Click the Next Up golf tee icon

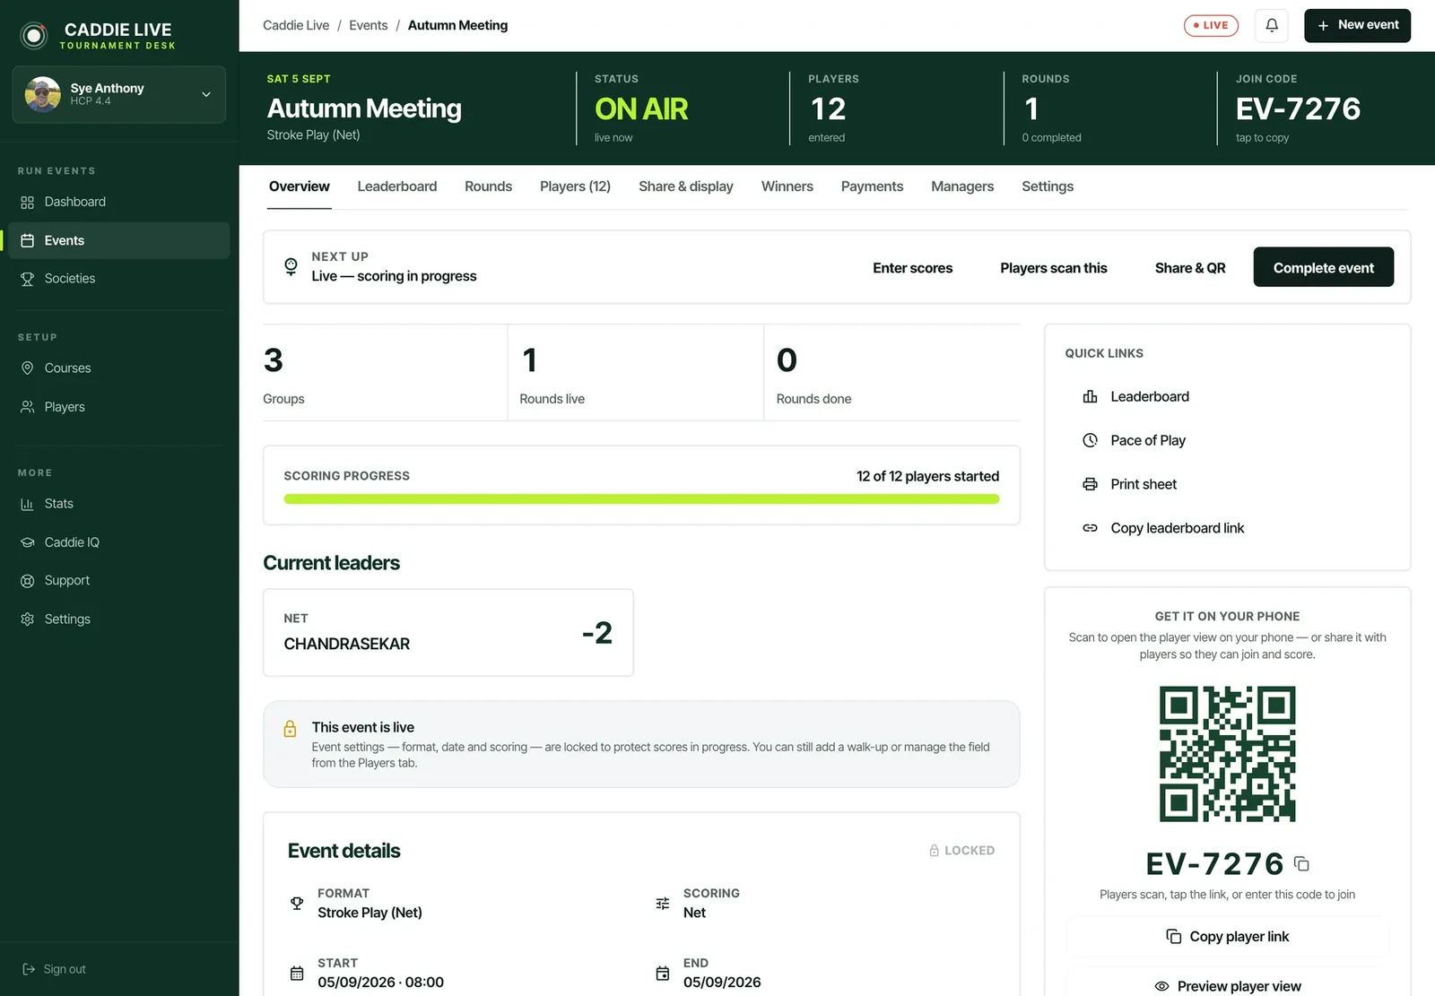click(x=291, y=267)
